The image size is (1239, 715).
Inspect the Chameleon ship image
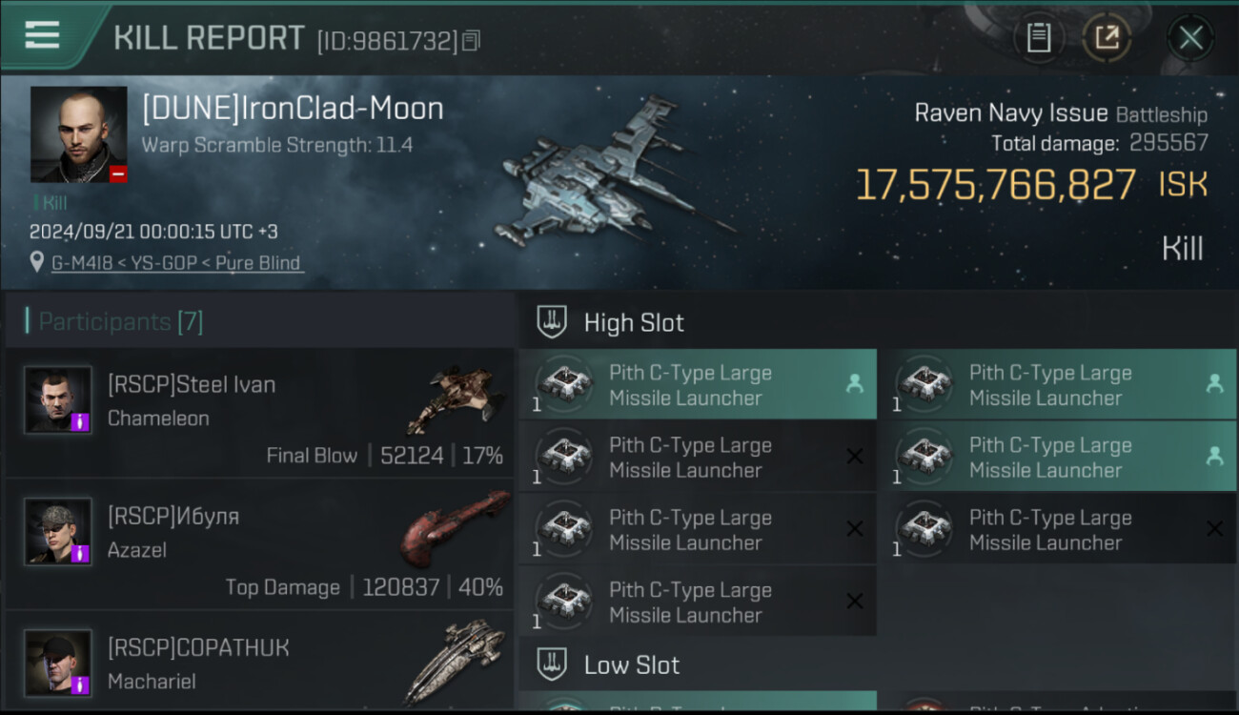pos(454,398)
